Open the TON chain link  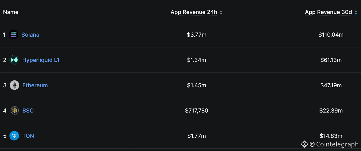click(x=28, y=136)
